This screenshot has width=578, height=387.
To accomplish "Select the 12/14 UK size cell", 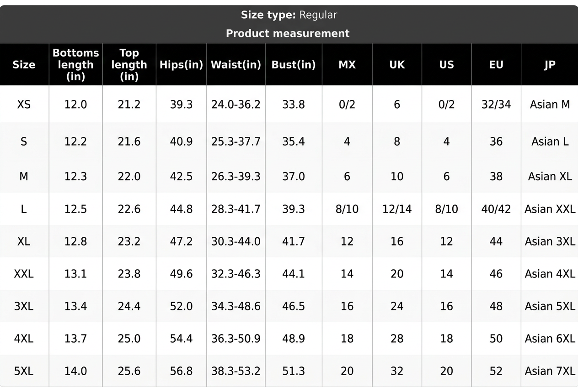I will click(x=397, y=209).
